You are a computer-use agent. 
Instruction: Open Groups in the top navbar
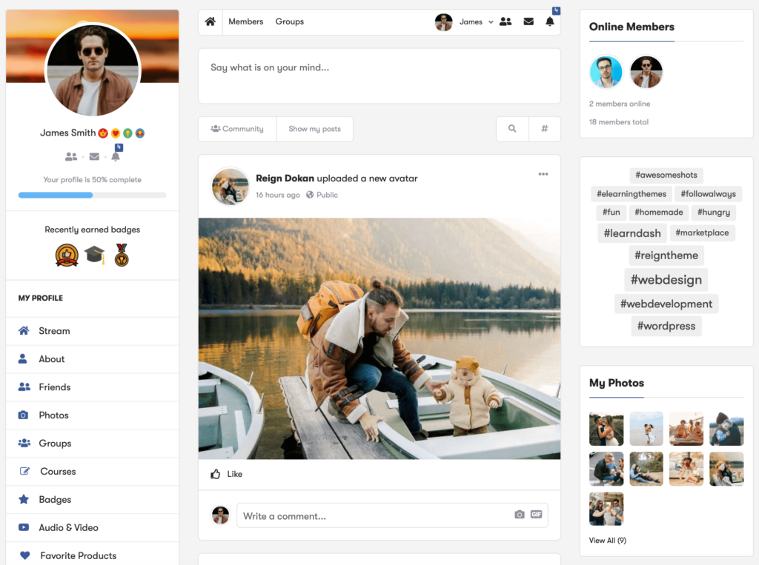coord(290,21)
